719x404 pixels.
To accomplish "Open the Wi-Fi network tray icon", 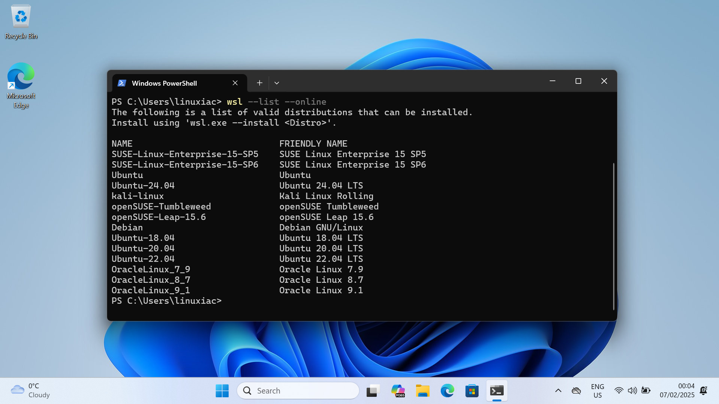I will [619, 391].
